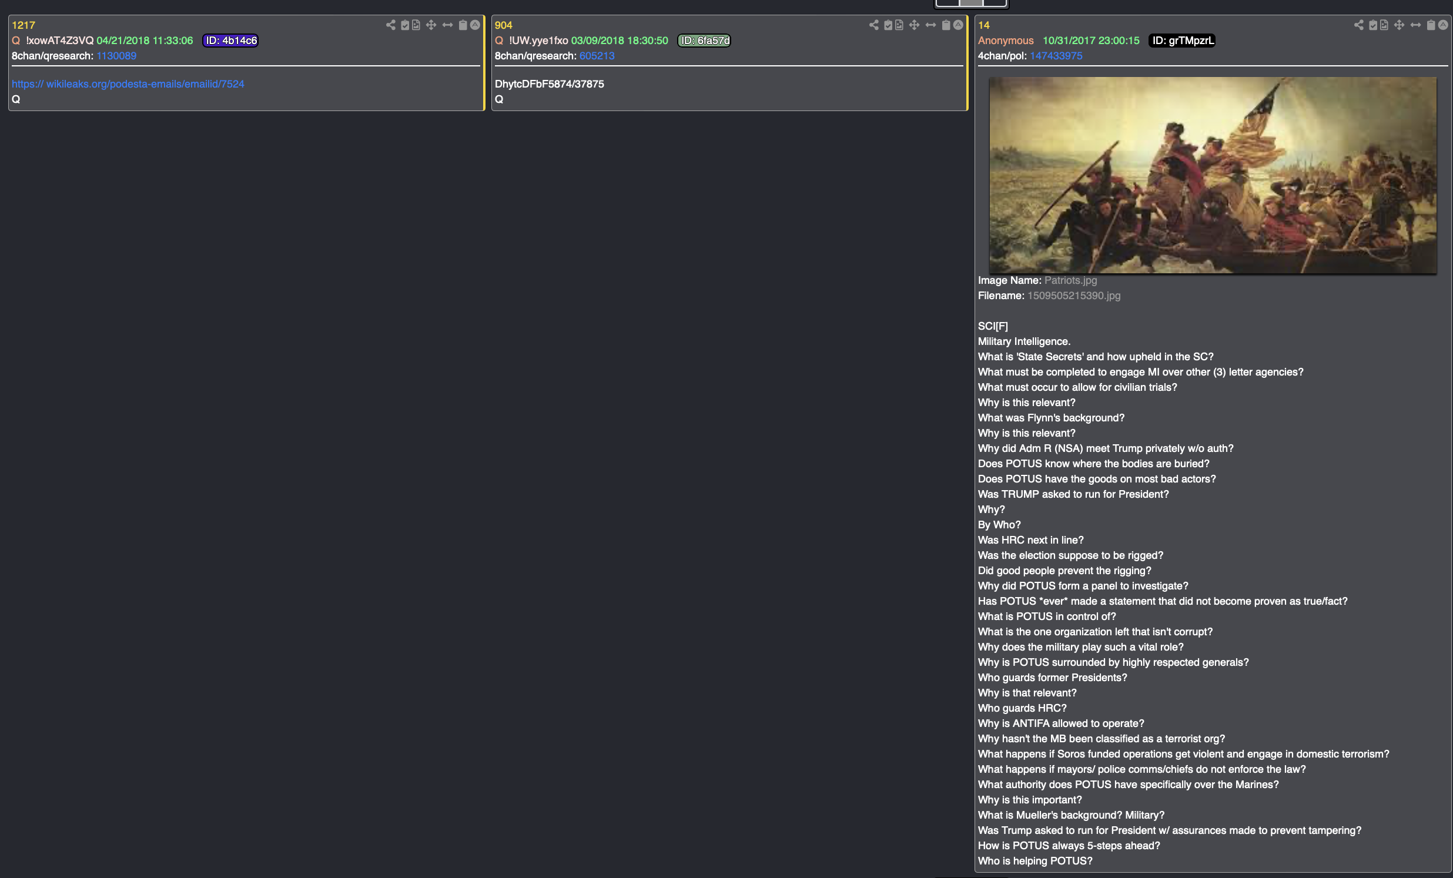Viewport: 1453px width, 878px height.
Task: Click the tripcode !xowAT4Z3VQ
Action: (59, 41)
